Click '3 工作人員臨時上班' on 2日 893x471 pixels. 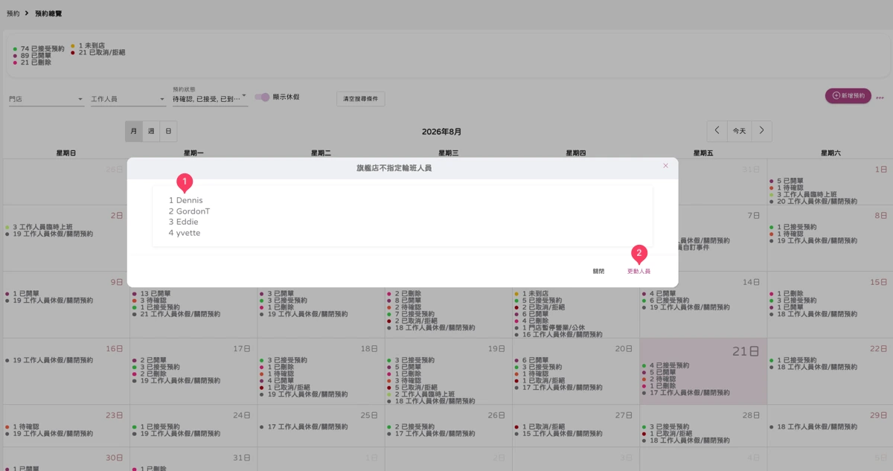[x=42, y=227]
